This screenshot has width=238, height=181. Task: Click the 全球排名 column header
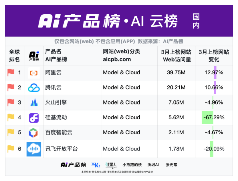14,56
